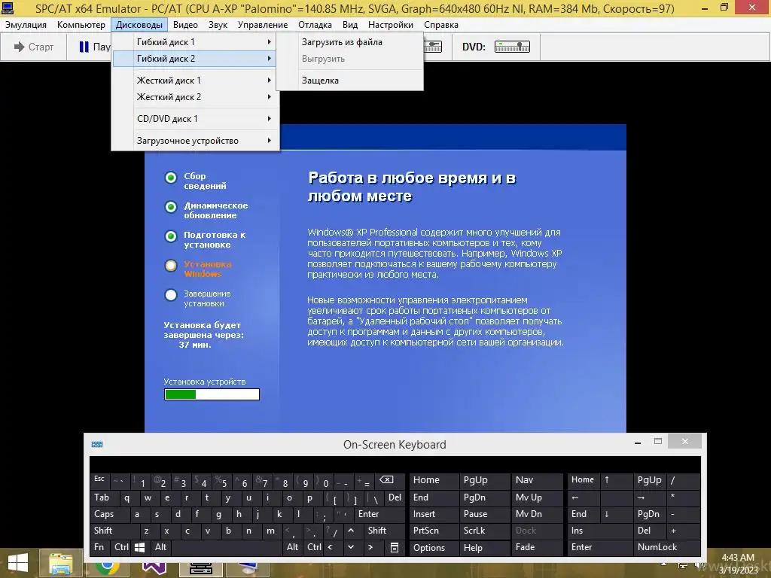Click the Windows Start button on taskbar
The height and width of the screenshot is (578, 771).
[x=18, y=563]
